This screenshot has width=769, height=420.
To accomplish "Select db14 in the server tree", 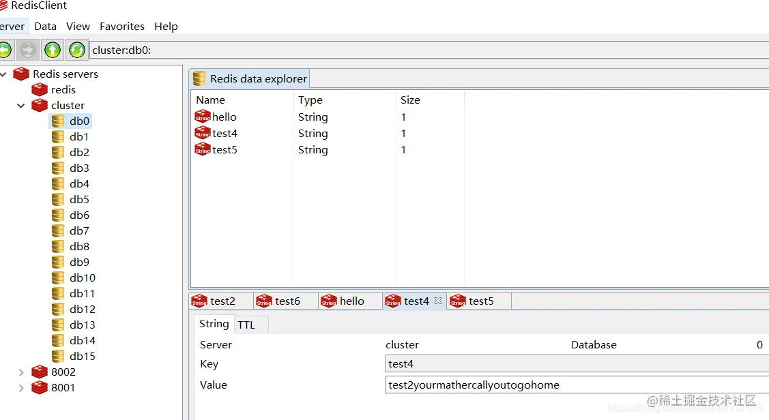I will tap(83, 341).
